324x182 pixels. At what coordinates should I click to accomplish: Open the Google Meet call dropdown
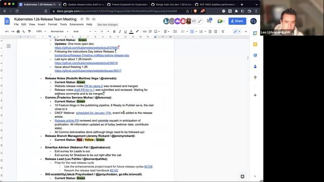tap(221, 21)
